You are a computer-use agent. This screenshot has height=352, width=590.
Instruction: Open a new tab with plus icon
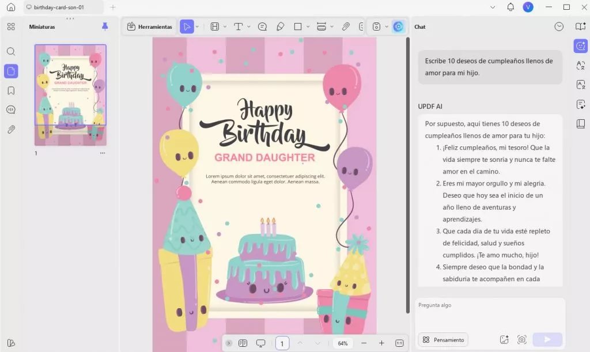[x=113, y=7]
